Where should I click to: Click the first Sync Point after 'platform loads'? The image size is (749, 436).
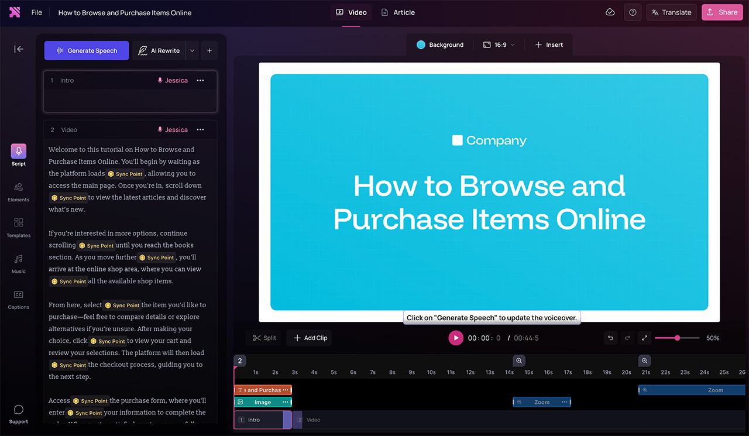(125, 174)
